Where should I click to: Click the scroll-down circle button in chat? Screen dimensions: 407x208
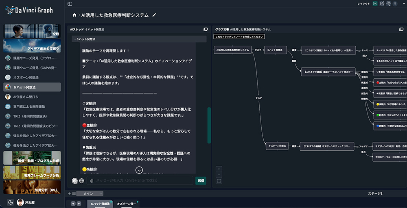139,170
